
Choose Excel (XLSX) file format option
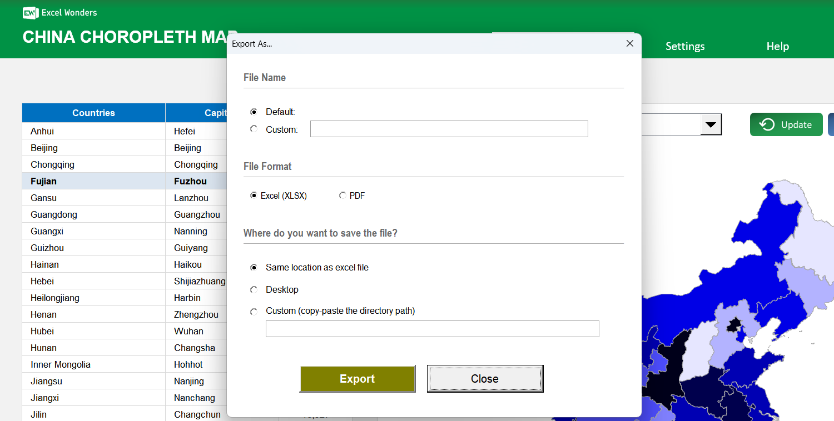point(254,196)
